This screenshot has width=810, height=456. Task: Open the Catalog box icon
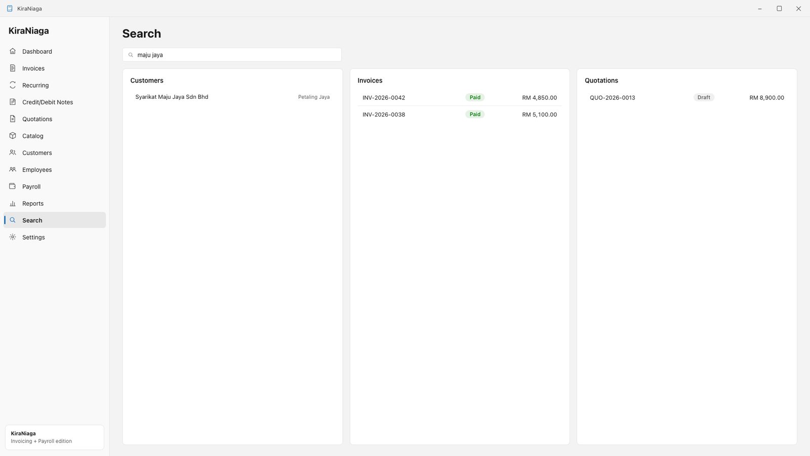point(13,136)
